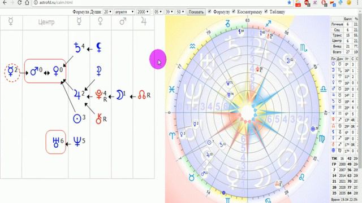
Task: Go to the browser home page
Action: point(27,2)
